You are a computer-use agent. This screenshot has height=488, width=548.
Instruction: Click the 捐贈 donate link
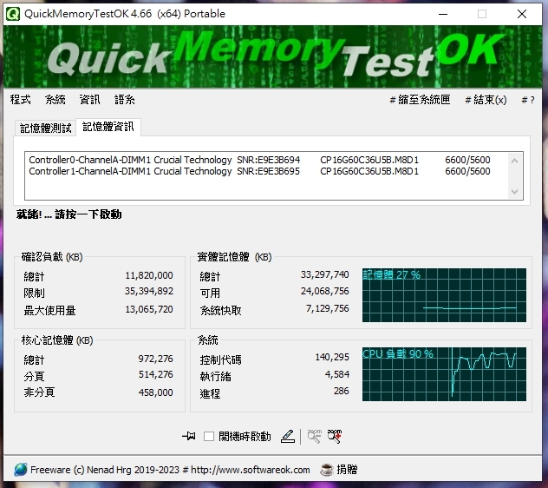[x=347, y=470]
